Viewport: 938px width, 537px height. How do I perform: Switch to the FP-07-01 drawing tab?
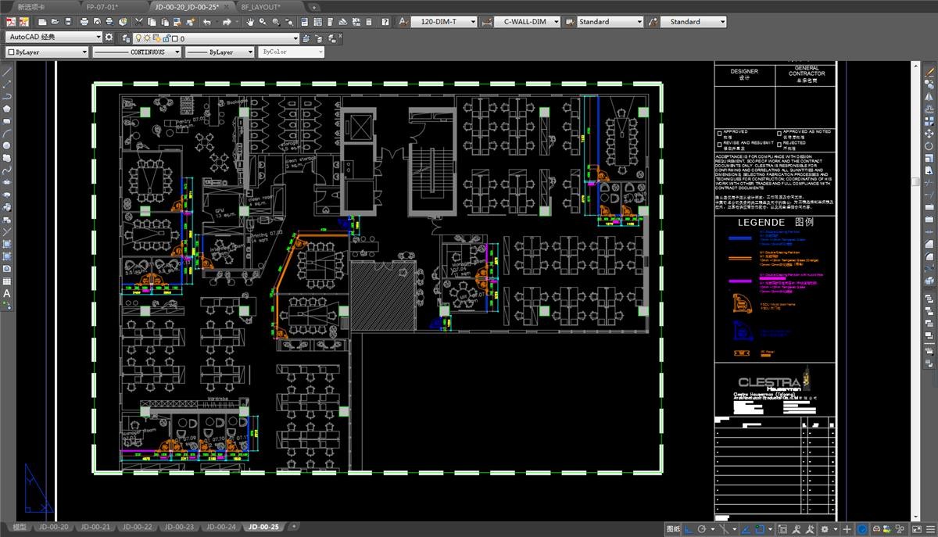pos(102,6)
